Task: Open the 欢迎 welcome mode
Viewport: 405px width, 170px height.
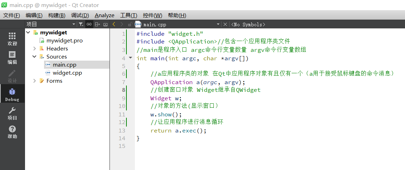Action: point(12,39)
